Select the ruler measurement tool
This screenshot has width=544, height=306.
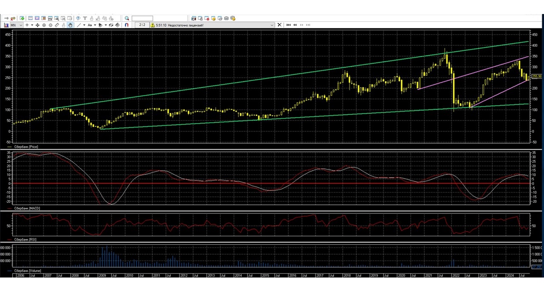point(57,25)
